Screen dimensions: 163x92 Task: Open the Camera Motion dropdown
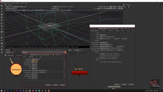(x=104, y=43)
